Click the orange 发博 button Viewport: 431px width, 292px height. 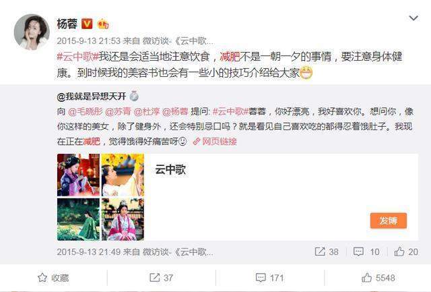[389, 221]
